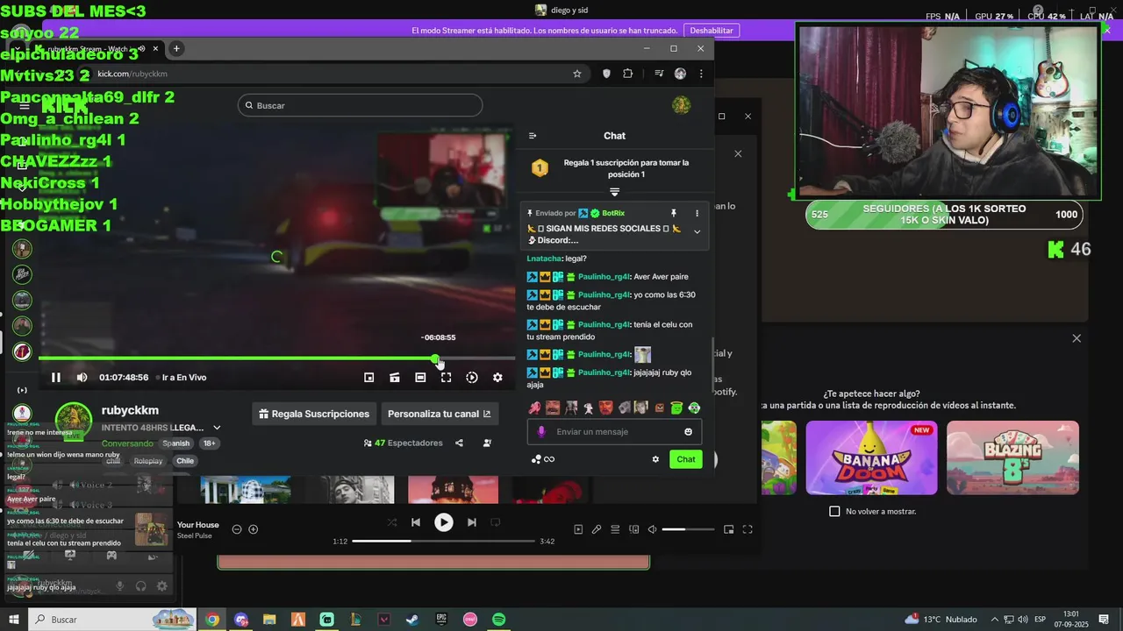
Task: Click Spotify song progress bar
Action: point(444,541)
